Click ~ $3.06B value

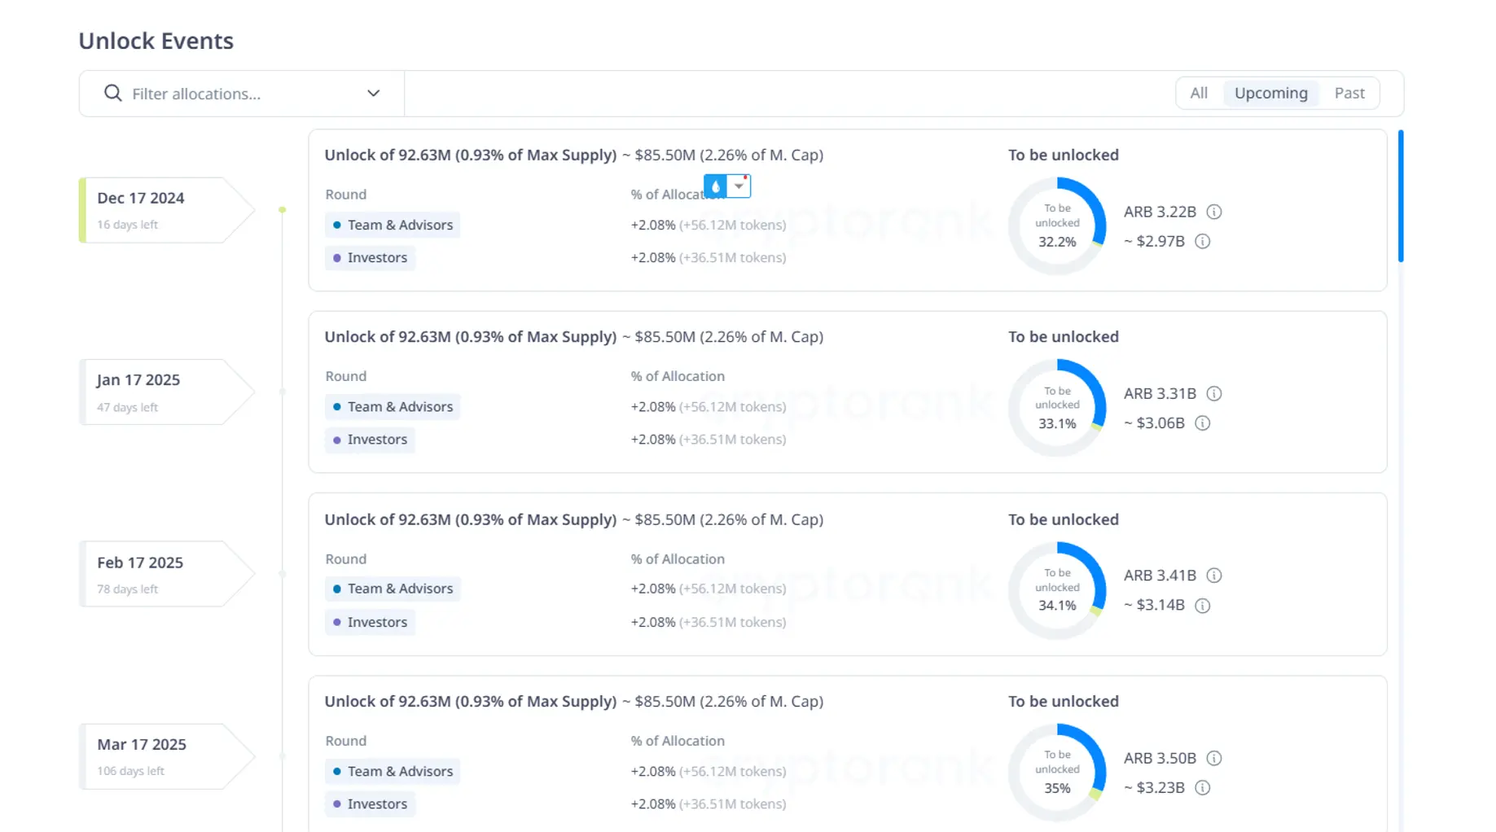[1154, 423]
